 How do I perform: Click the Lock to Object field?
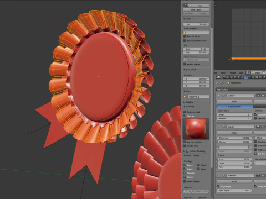point(196,32)
